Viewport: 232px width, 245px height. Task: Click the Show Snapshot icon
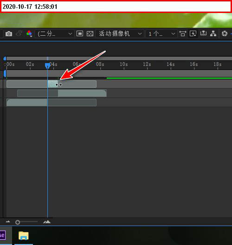pyautogui.click(x=19, y=34)
